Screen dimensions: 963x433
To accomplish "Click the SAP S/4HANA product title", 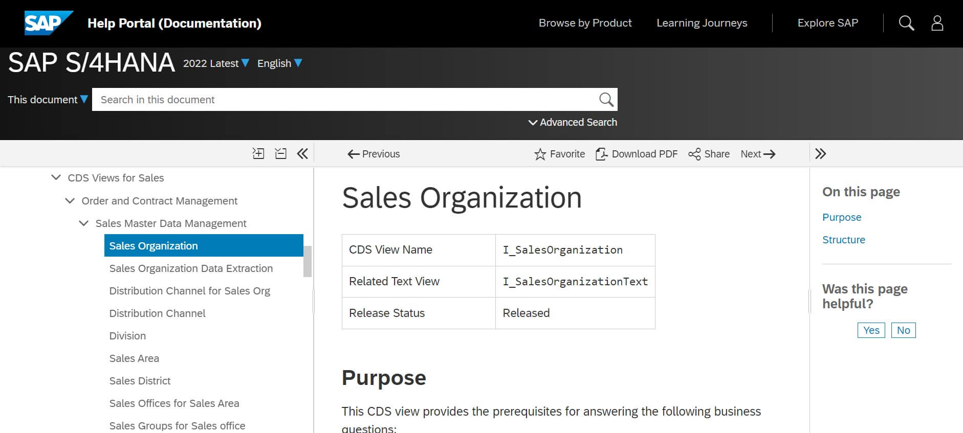I will (92, 62).
